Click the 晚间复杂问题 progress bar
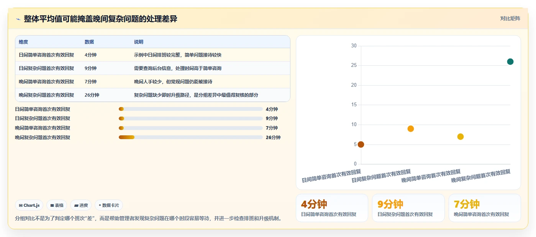The width and height of the screenshot is (536, 237). pos(191,137)
